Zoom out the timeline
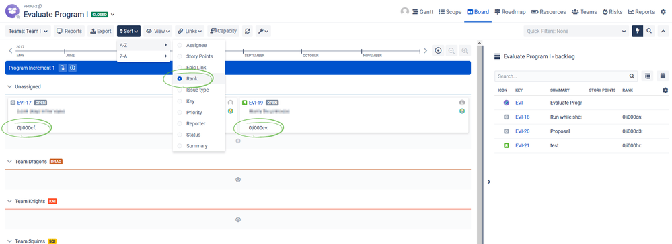The image size is (672, 244). click(x=451, y=50)
